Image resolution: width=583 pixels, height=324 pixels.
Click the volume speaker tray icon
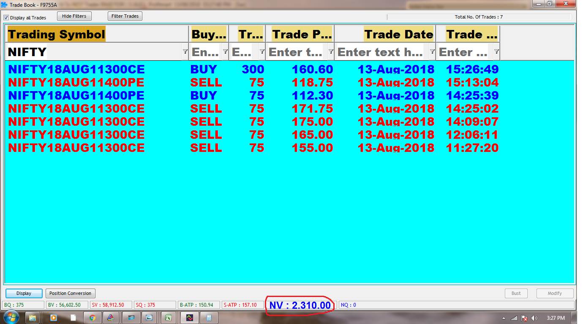tap(534, 318)
